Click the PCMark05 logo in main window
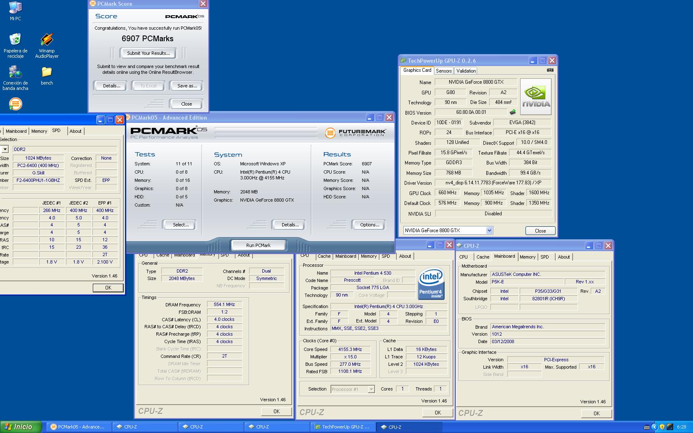693x433 pixels. (x=169, y=132)
